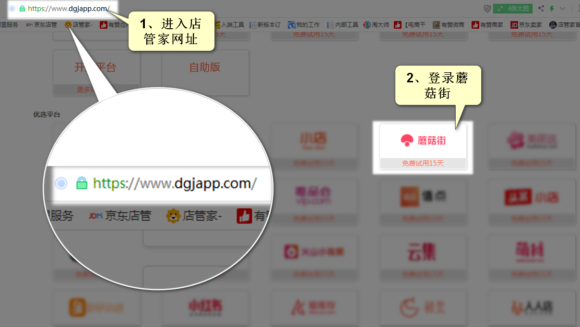
Task: Click the green 4张大图 button
Action: pos(513,9)
